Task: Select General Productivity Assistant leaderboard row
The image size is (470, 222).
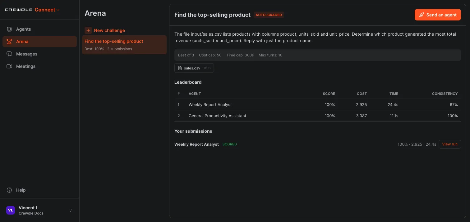Action: click(318, 116)
